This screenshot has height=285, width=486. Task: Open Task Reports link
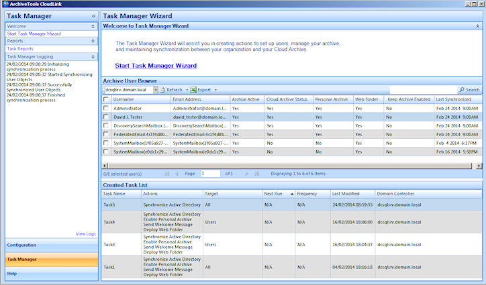click(x=20, y=49)
